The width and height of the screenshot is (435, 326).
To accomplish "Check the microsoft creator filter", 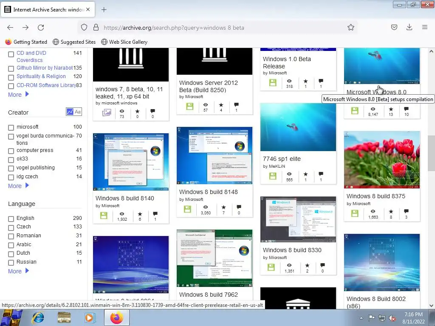I will (x=11, y=127).
